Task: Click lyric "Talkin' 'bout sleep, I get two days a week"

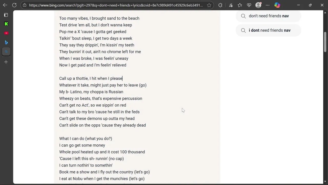Action: click(96, 38)
